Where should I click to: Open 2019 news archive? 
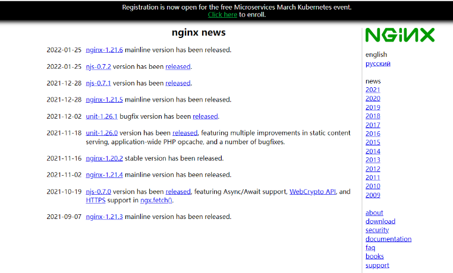(373, 107)
